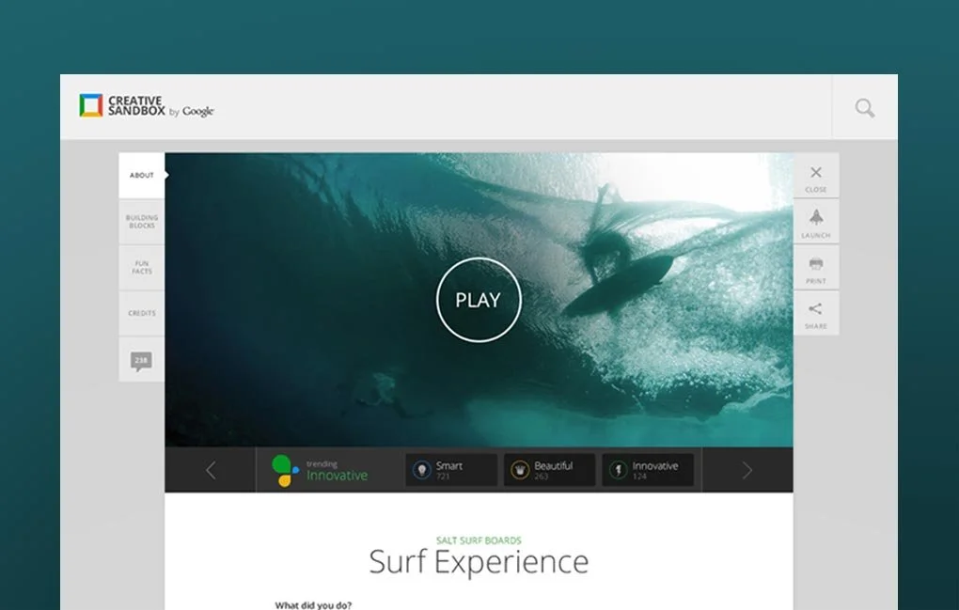
Task: Toggle the Beautiful vote with 263 count
Action: (549, 469)
